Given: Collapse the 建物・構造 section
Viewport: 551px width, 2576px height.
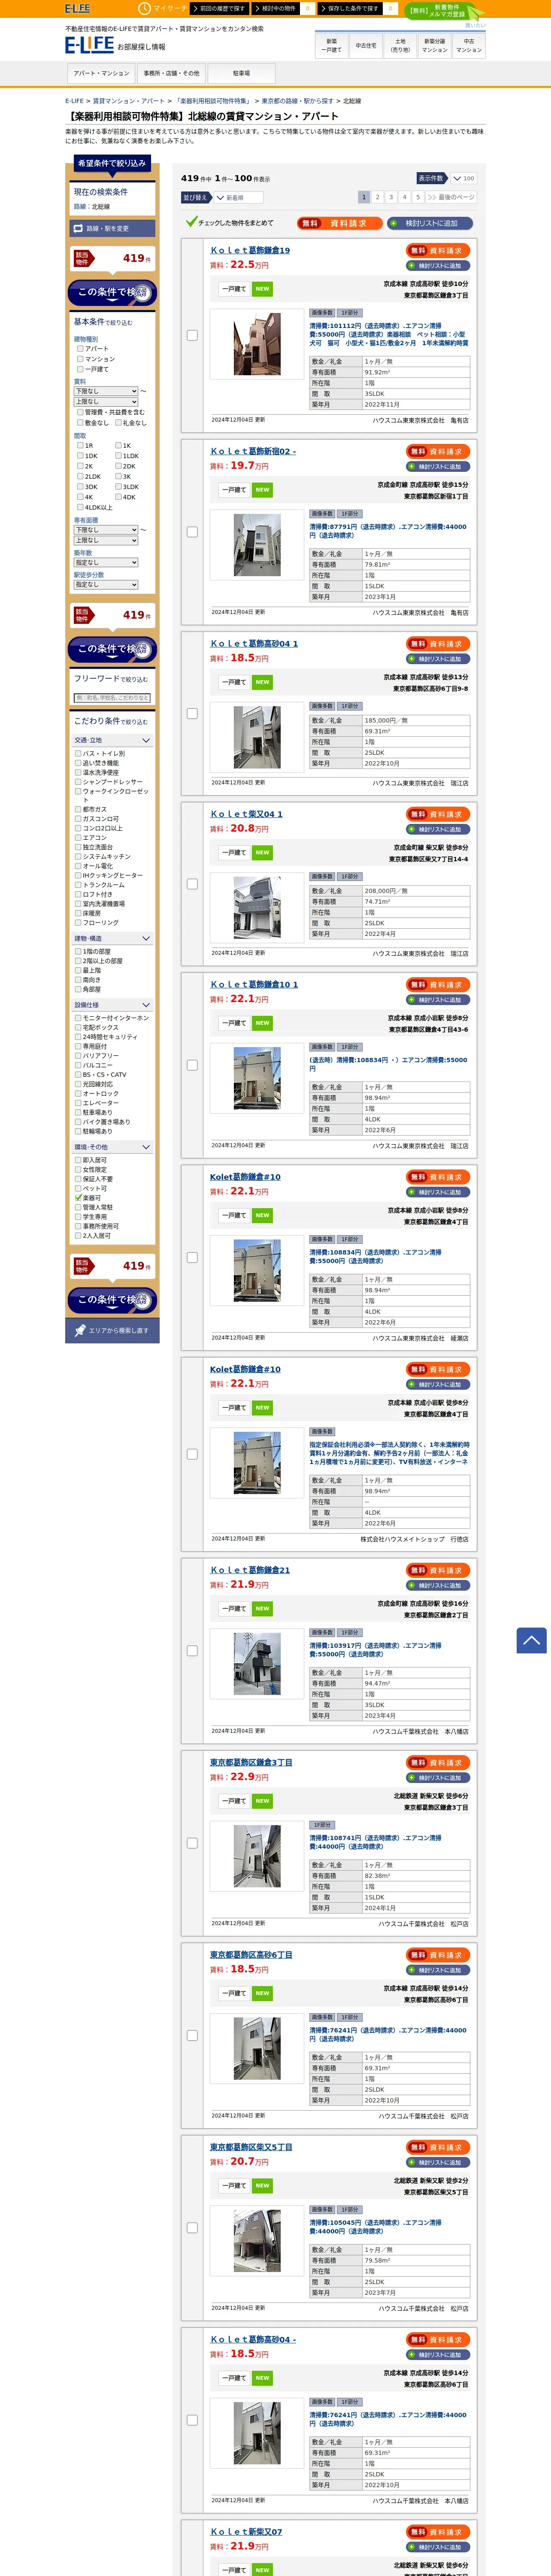Looking at the screenshot, I should 112,938.
